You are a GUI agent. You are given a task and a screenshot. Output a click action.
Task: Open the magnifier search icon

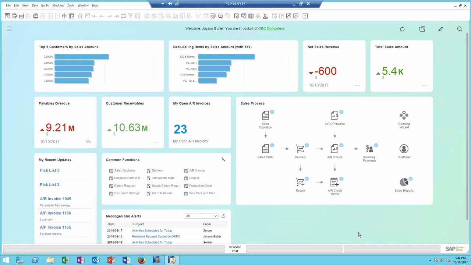[x=460, y=29]
